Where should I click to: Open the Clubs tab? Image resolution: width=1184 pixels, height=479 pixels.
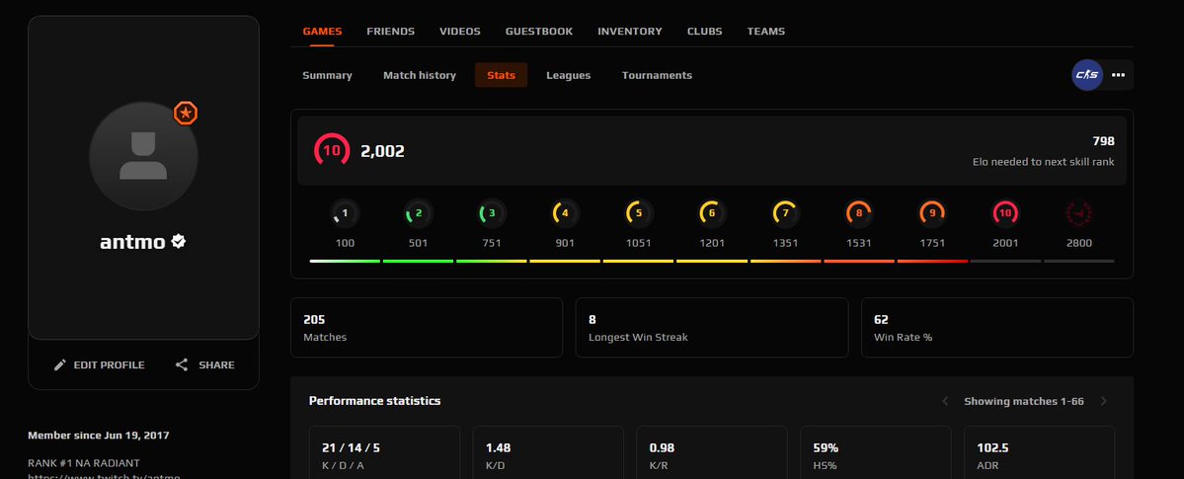point(704,32)
